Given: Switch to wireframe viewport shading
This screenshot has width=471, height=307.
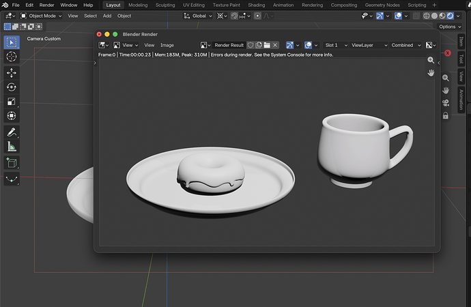Looking at the screenshot, I should point(426,16).
